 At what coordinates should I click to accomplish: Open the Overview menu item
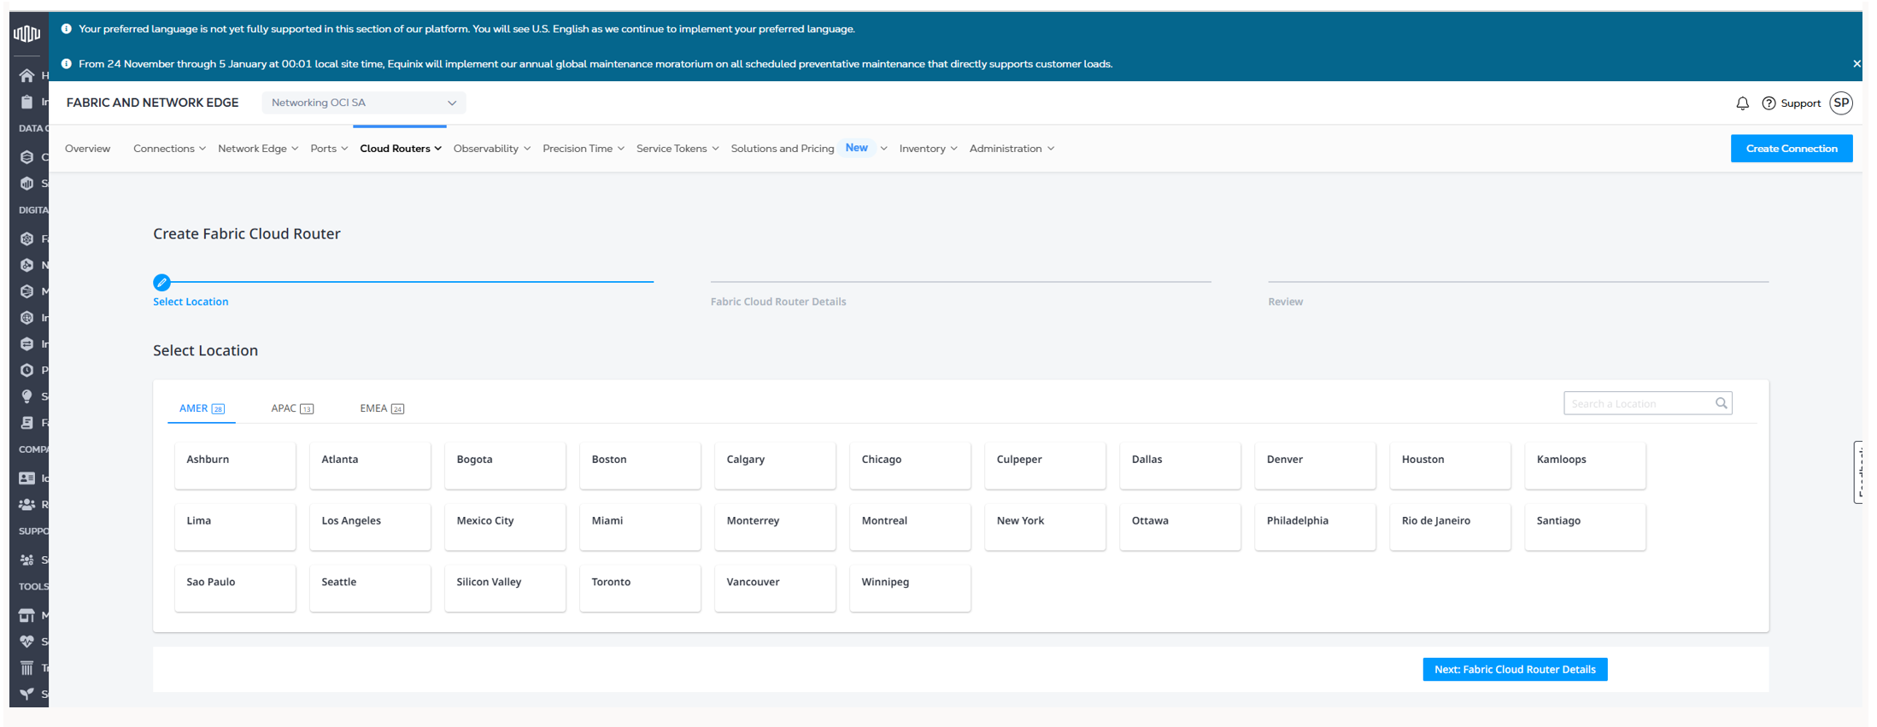pyautogui.click(x=87, y=149)
